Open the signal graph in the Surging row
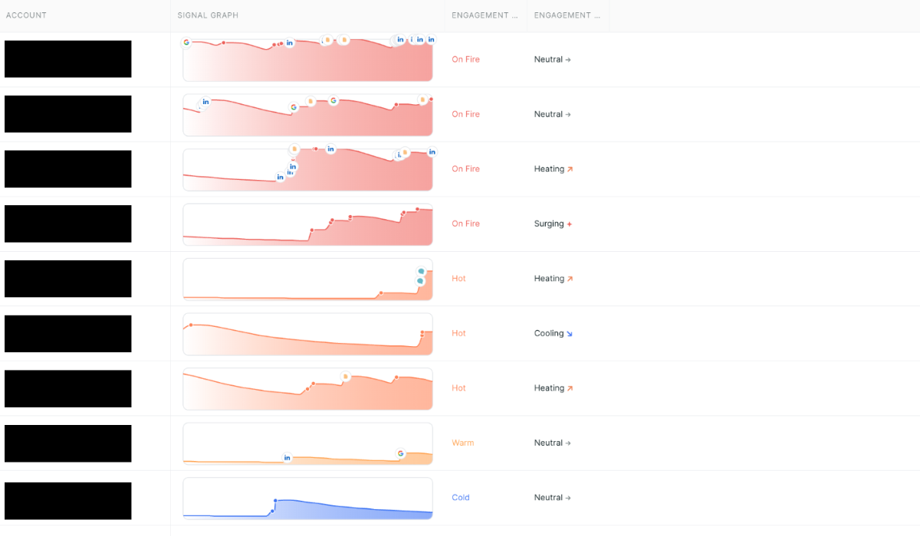920x536 pixels. (x=307, y=224)
